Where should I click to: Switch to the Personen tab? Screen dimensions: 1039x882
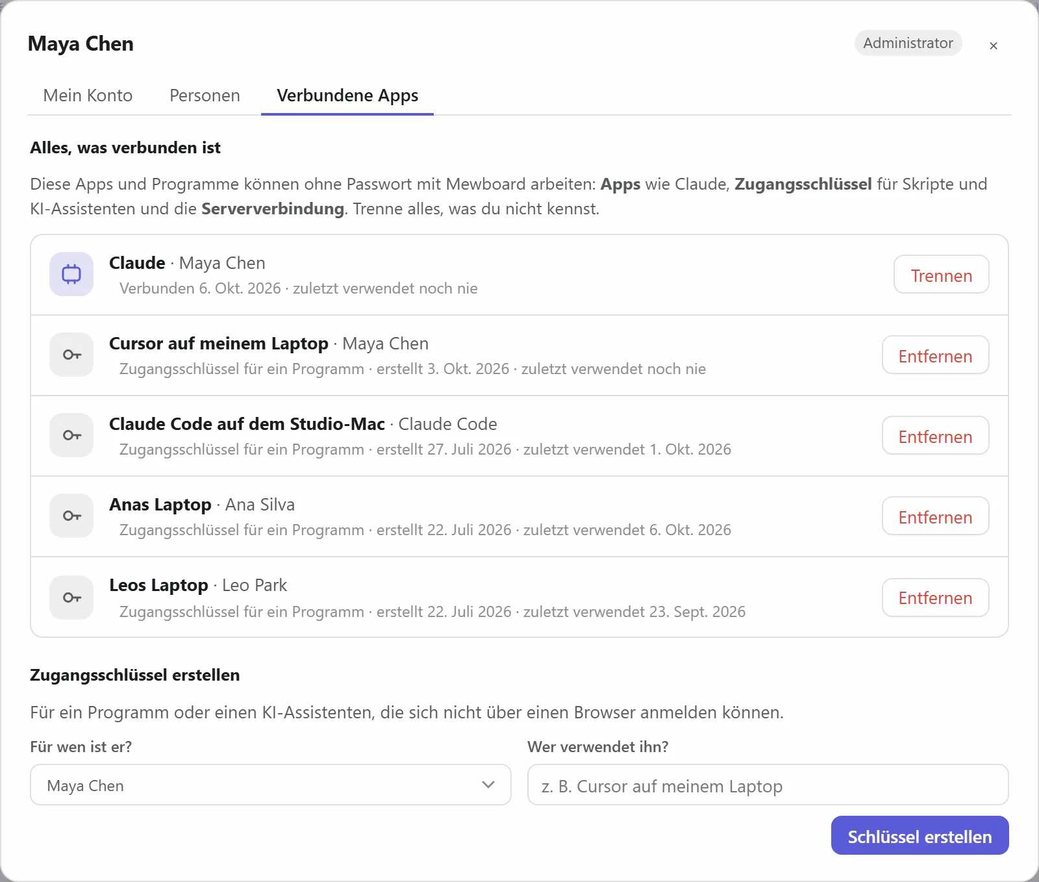[x=205, y=95]
